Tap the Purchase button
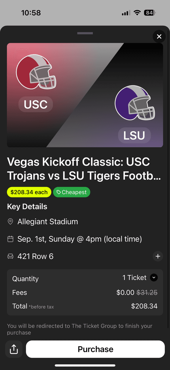Viewport: 170px width, 370px height. tap(95, 349)
